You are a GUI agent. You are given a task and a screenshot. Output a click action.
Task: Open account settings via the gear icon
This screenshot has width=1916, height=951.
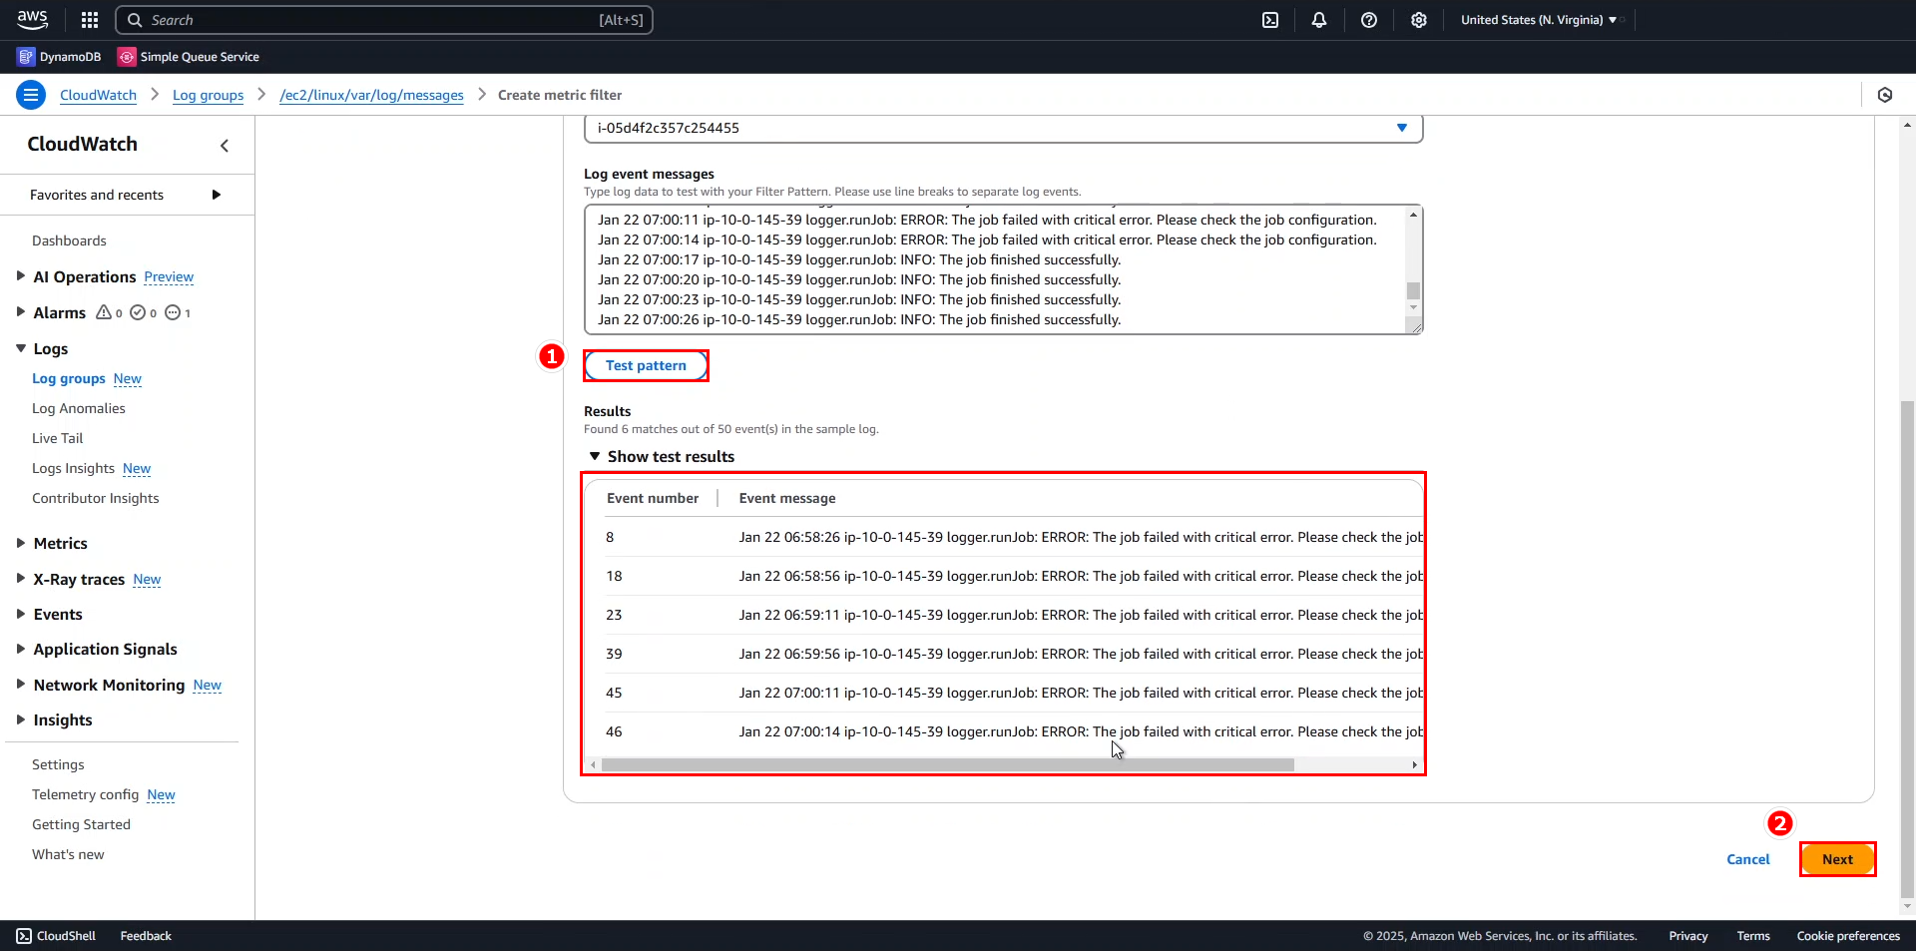[1418, 20]
